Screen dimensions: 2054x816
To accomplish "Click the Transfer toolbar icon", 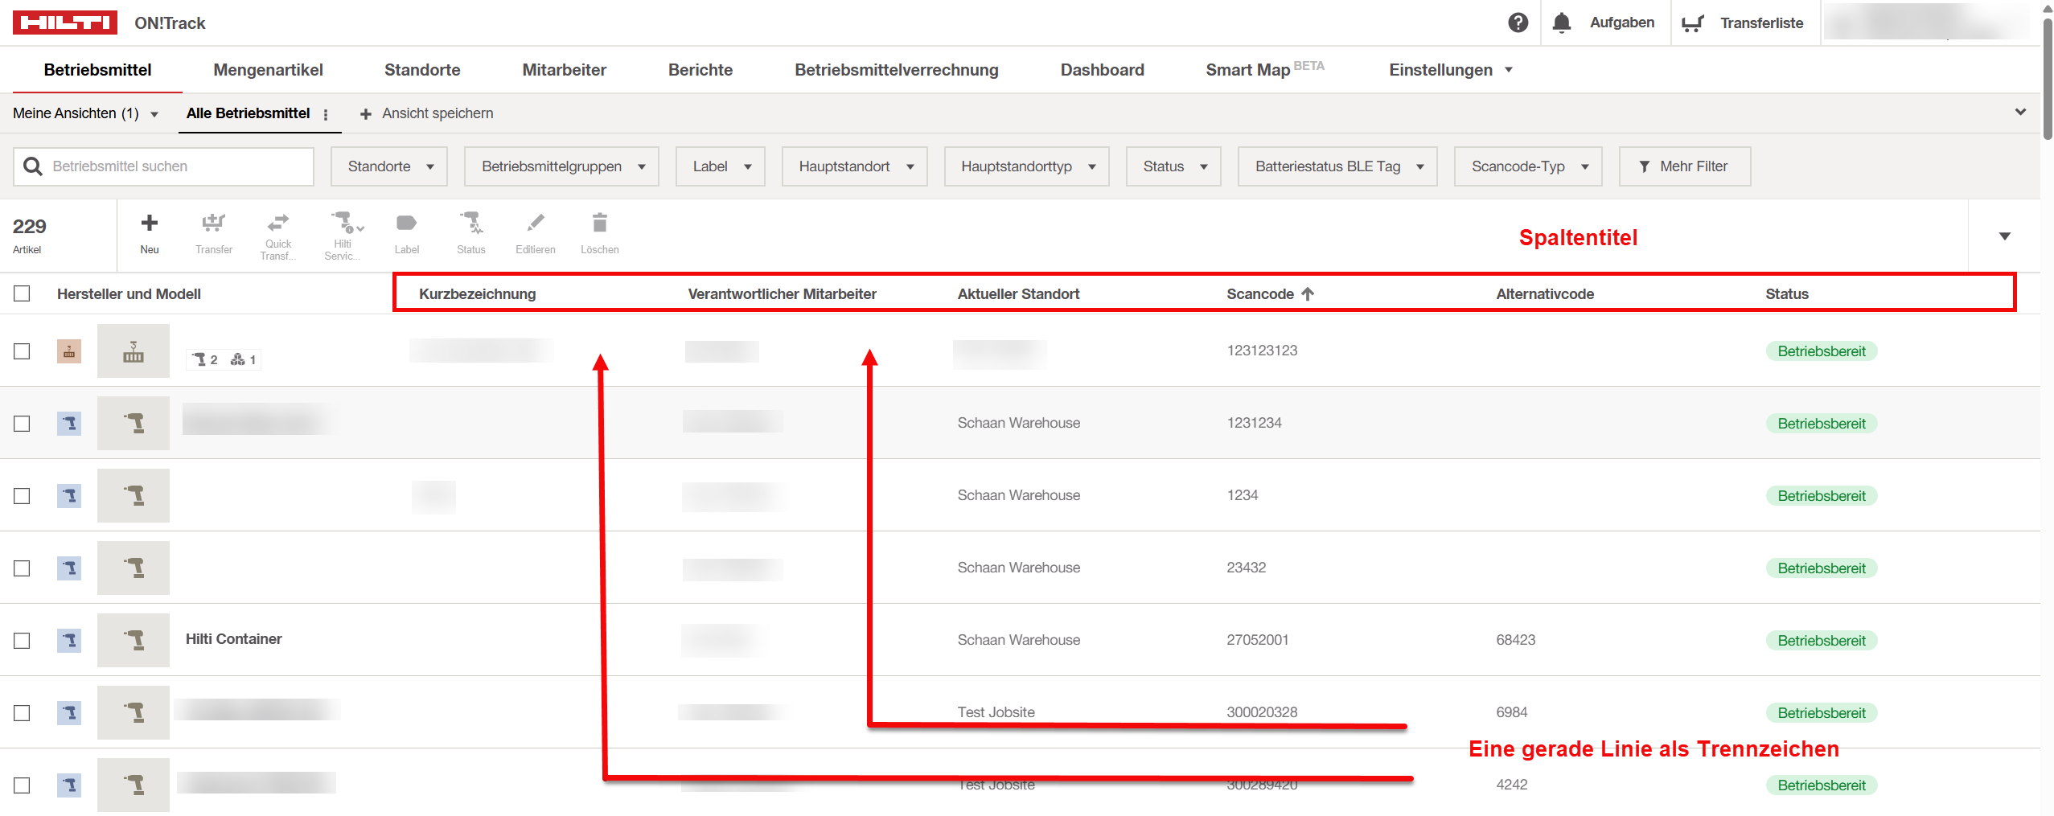I will click(x=213, y=223).
